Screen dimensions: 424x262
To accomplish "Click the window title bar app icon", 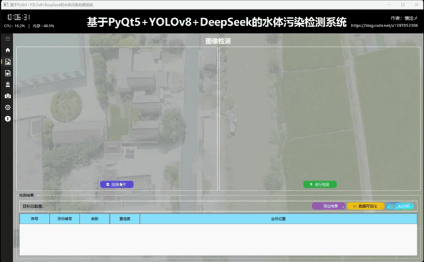I will click(6, 5).
